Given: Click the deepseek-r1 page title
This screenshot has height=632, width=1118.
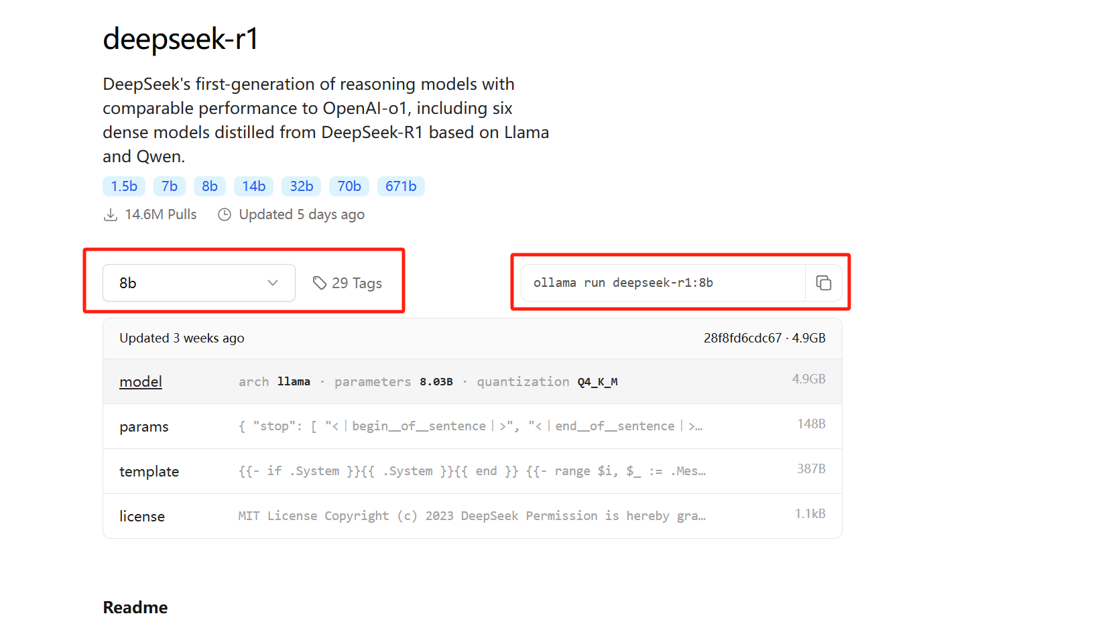Looking at the screenshot, I should (180, 39).
